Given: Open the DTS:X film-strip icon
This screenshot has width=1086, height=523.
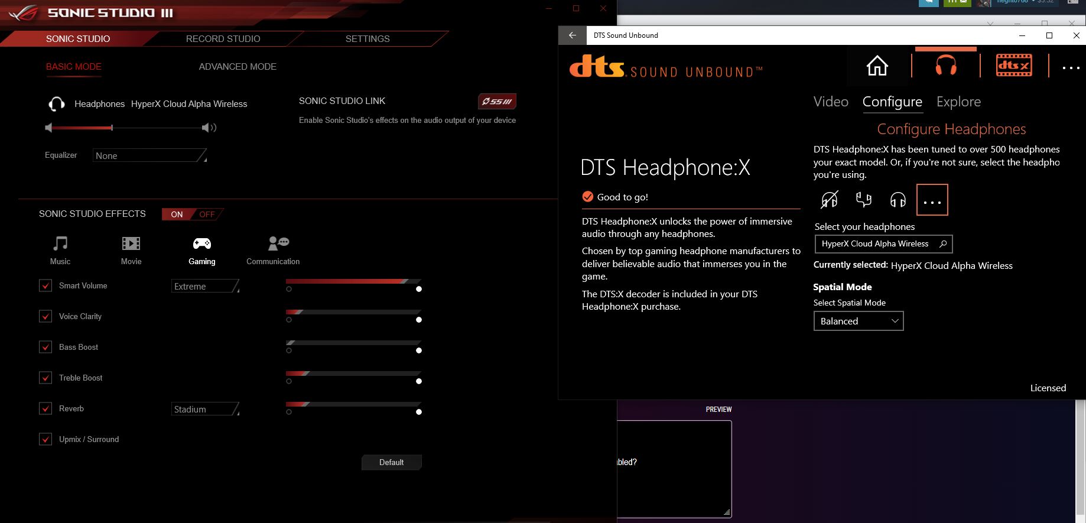Looking at the screenshot, I should (x=1014, y=66).
